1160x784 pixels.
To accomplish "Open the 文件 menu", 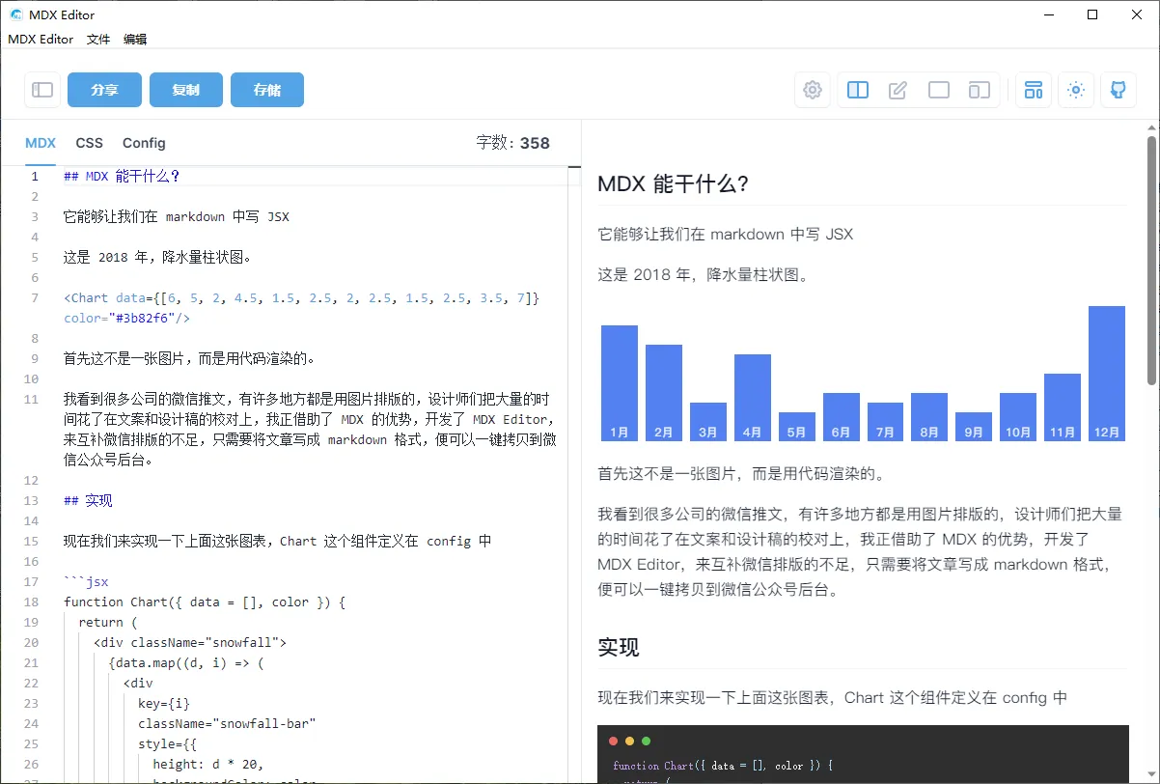I will [98, 39].
